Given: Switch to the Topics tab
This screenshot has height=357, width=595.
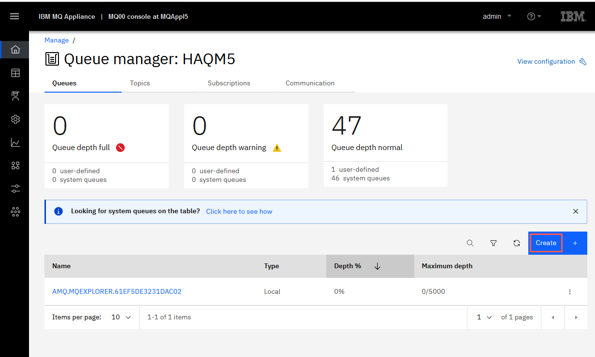Looking at the screenshot, I should (140, 83).
